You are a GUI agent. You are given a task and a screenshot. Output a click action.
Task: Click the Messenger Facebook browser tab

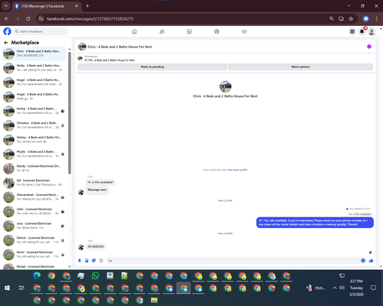tap(46, 6)
